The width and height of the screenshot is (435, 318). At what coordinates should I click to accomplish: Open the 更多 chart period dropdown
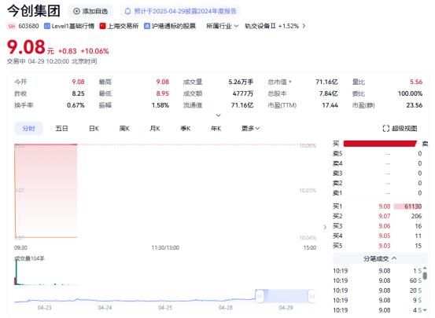point(250,129)
